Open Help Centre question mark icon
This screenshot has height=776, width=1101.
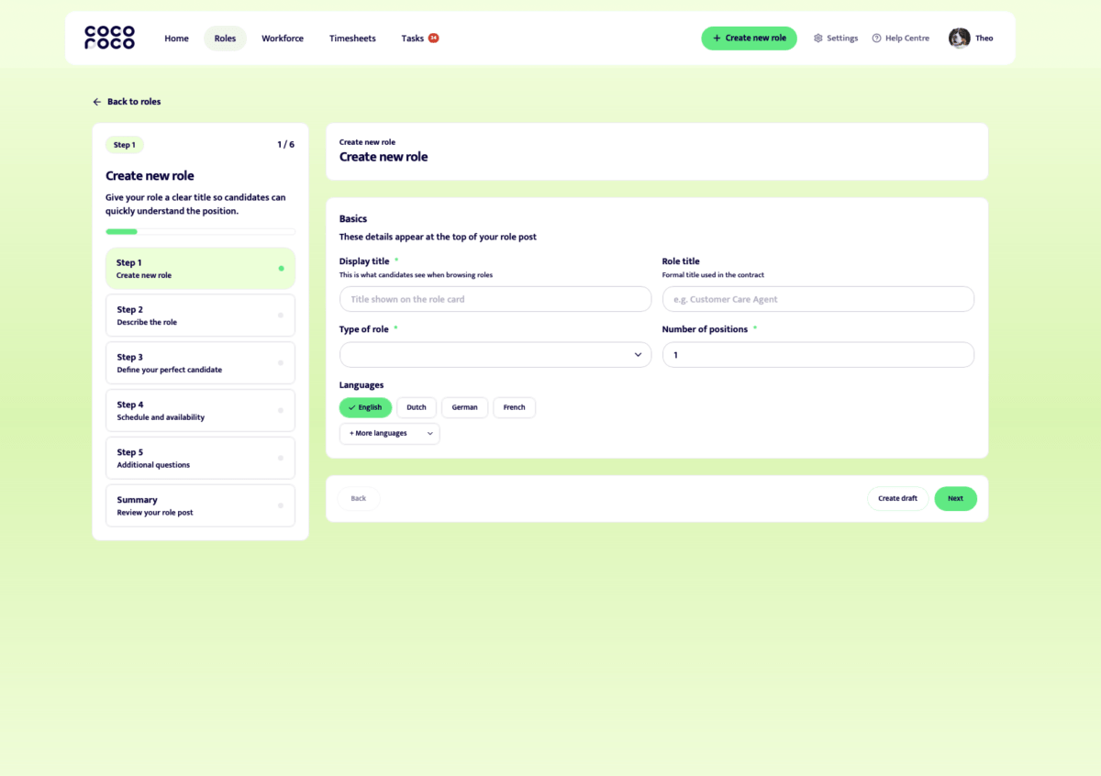pyautogui.click(x=876, y=39)
